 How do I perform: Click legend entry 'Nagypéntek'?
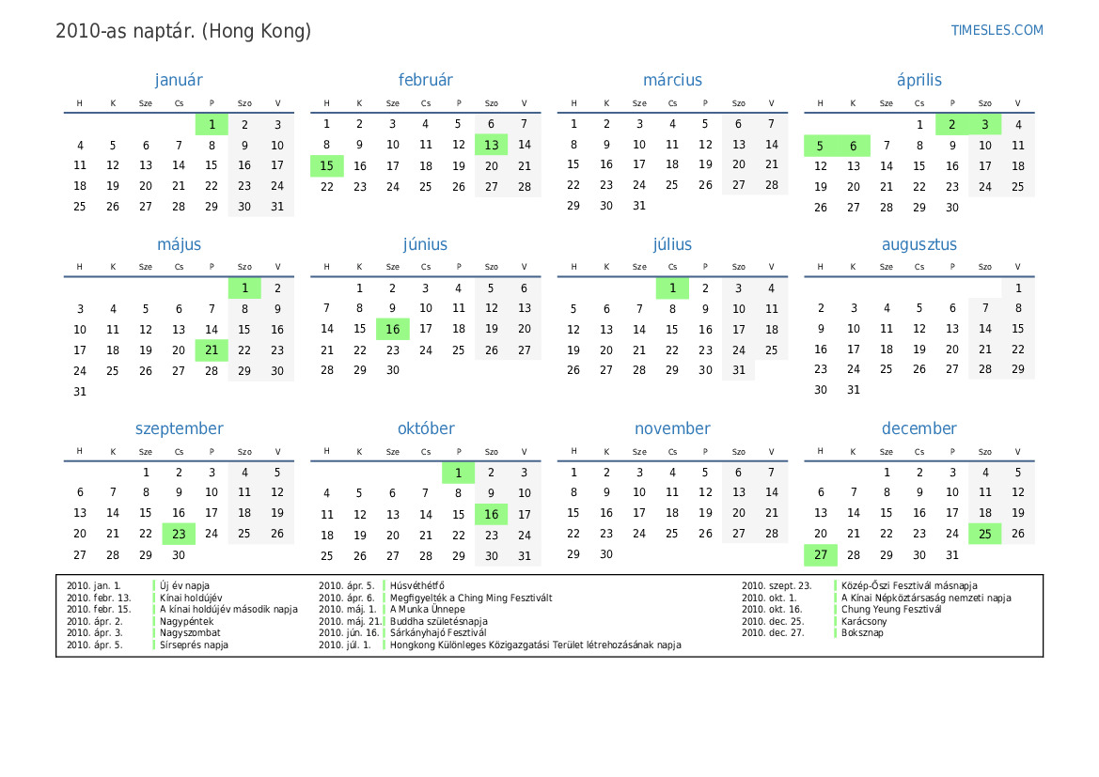pos(186,621)
